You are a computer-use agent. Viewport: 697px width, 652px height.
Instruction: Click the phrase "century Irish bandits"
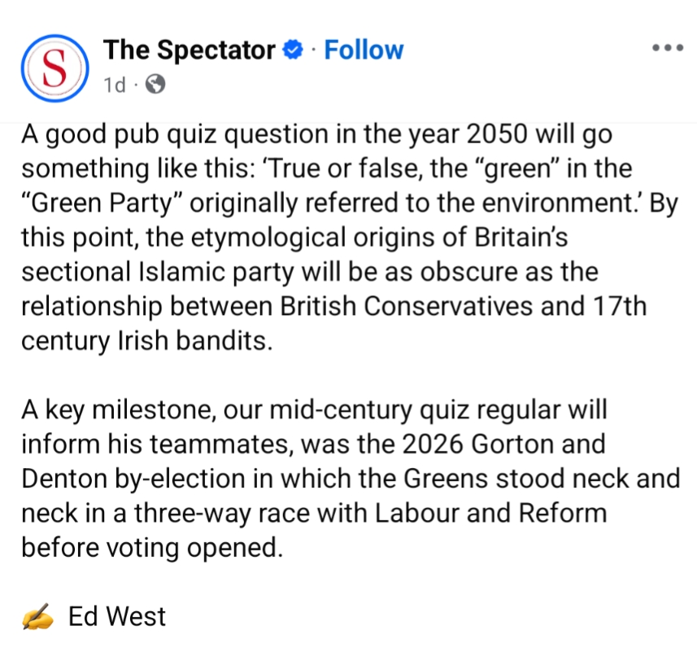coord(143,341)
